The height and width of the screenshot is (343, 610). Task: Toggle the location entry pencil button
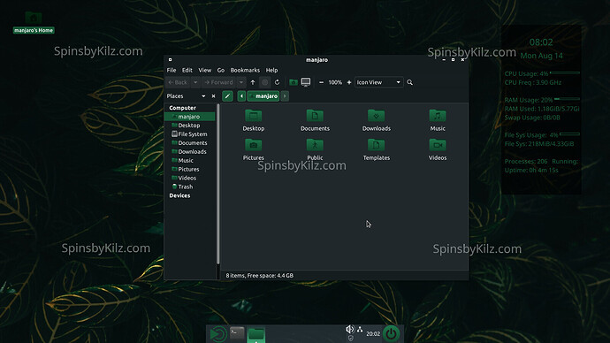(227, 96)
